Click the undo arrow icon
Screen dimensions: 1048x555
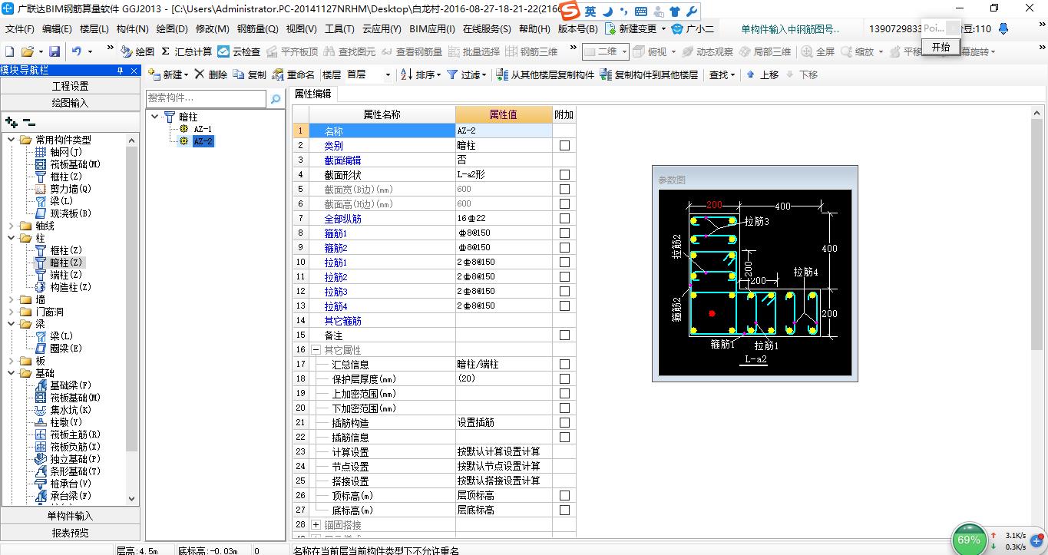(x=77, y=51)
